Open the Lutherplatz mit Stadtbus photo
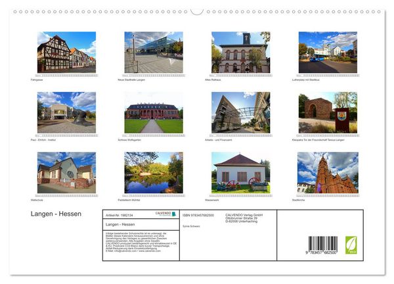 [328, 53]
